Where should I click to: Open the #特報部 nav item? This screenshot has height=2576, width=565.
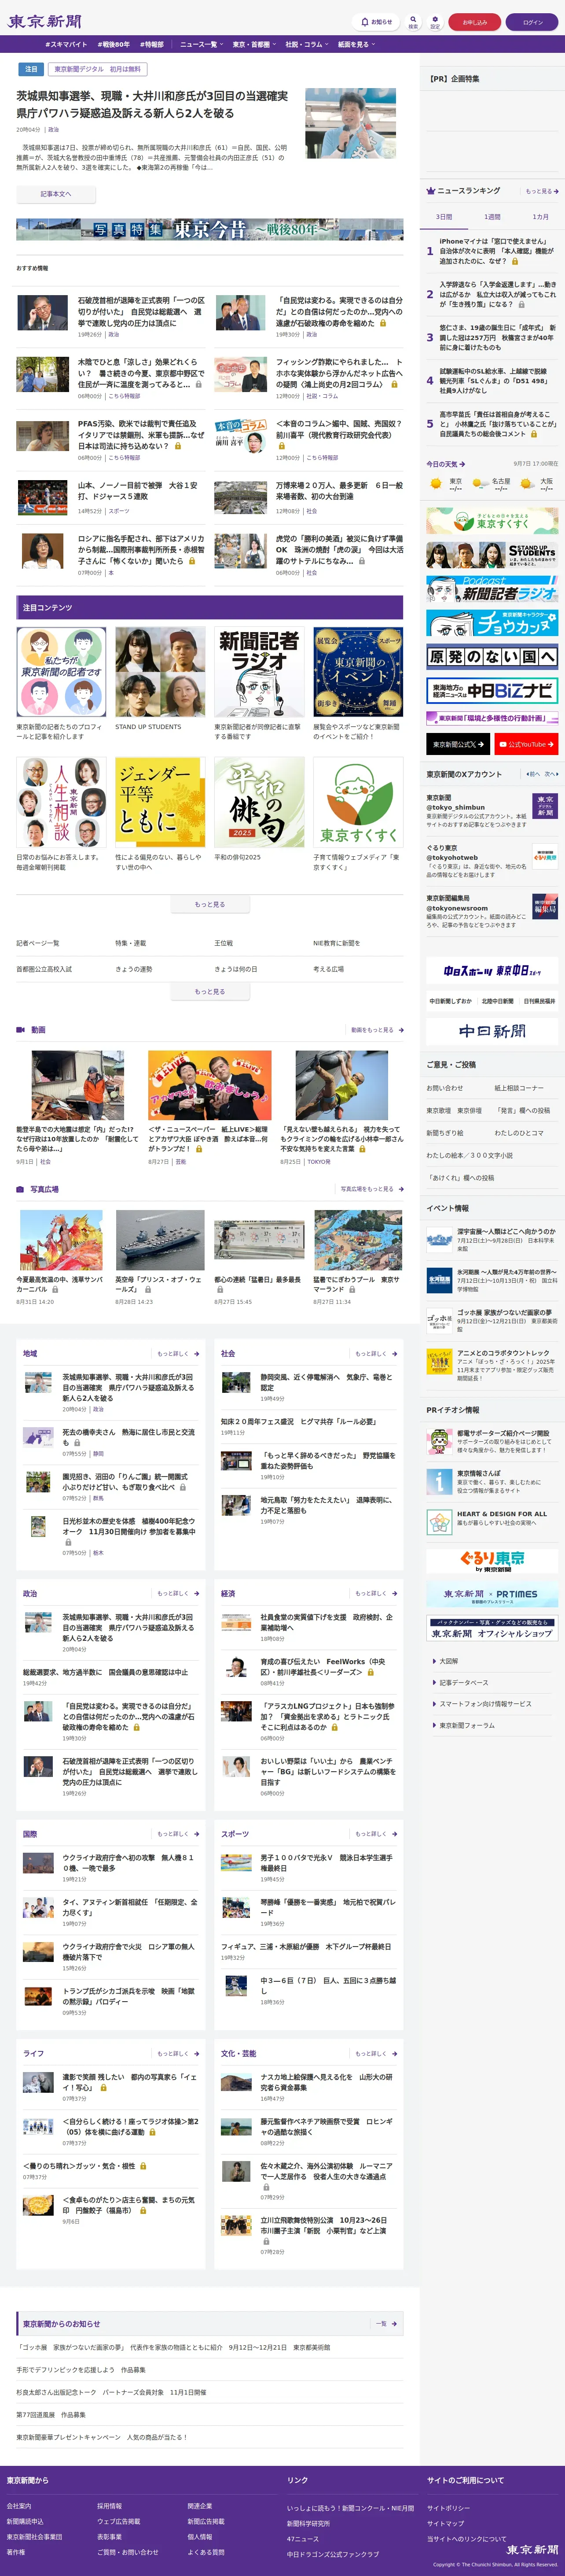152,44
